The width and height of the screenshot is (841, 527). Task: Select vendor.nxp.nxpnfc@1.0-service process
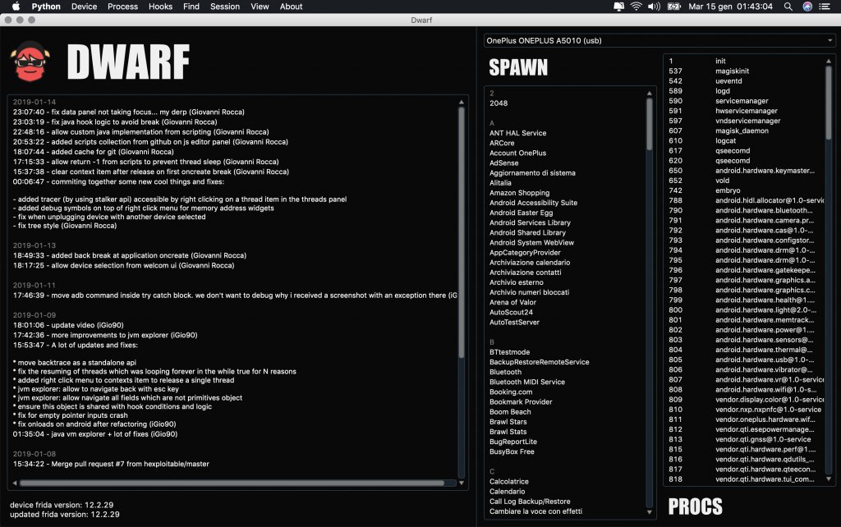point(744,409)
